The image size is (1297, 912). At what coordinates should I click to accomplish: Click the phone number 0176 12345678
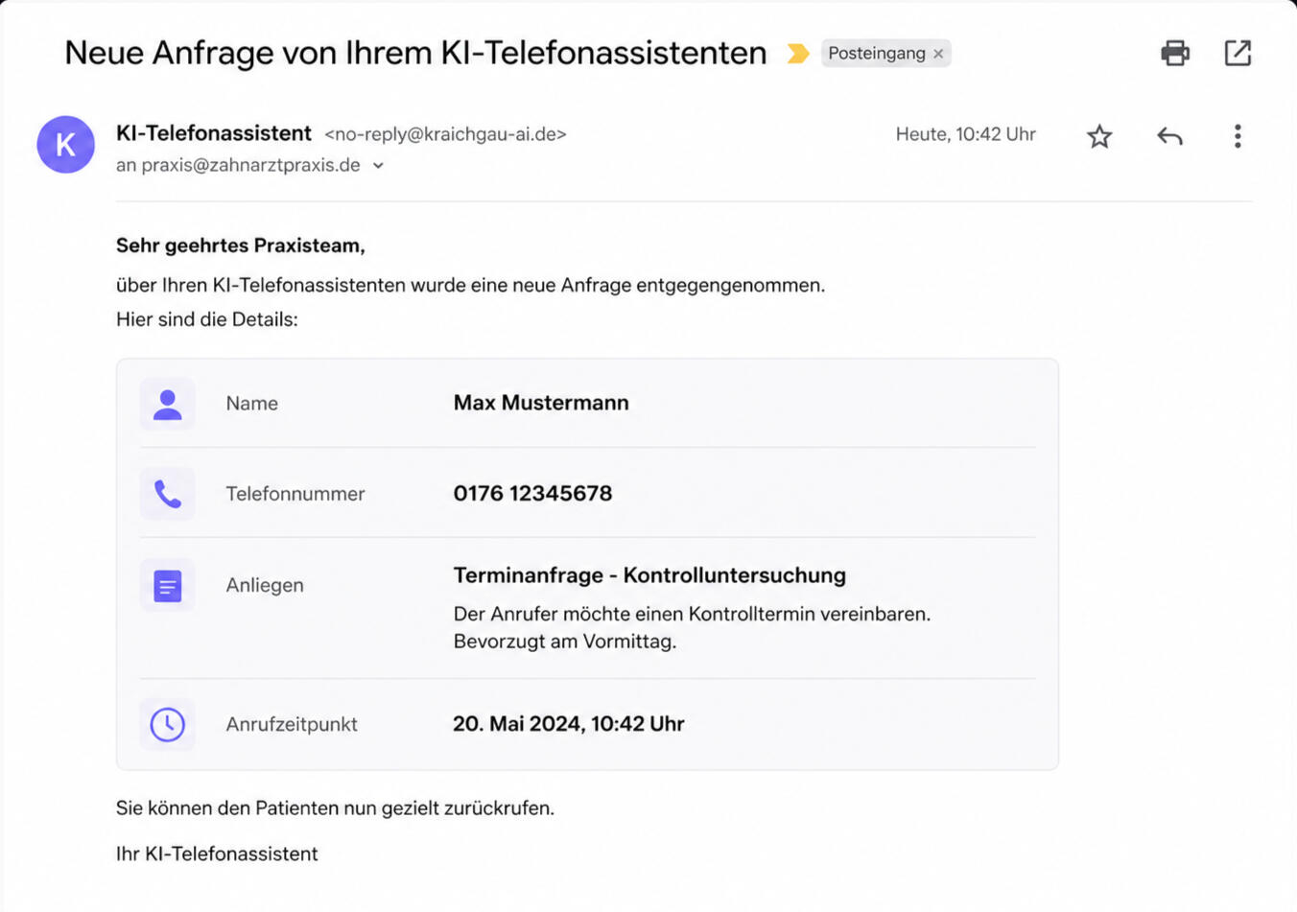[x=532, y=493]
